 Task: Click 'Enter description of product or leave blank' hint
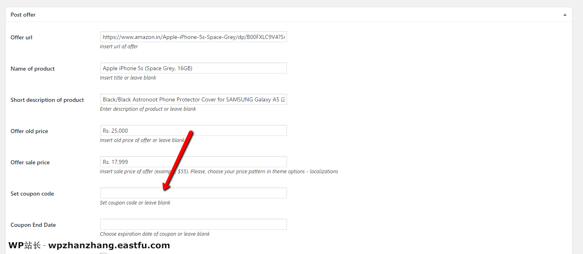[148, 109]
